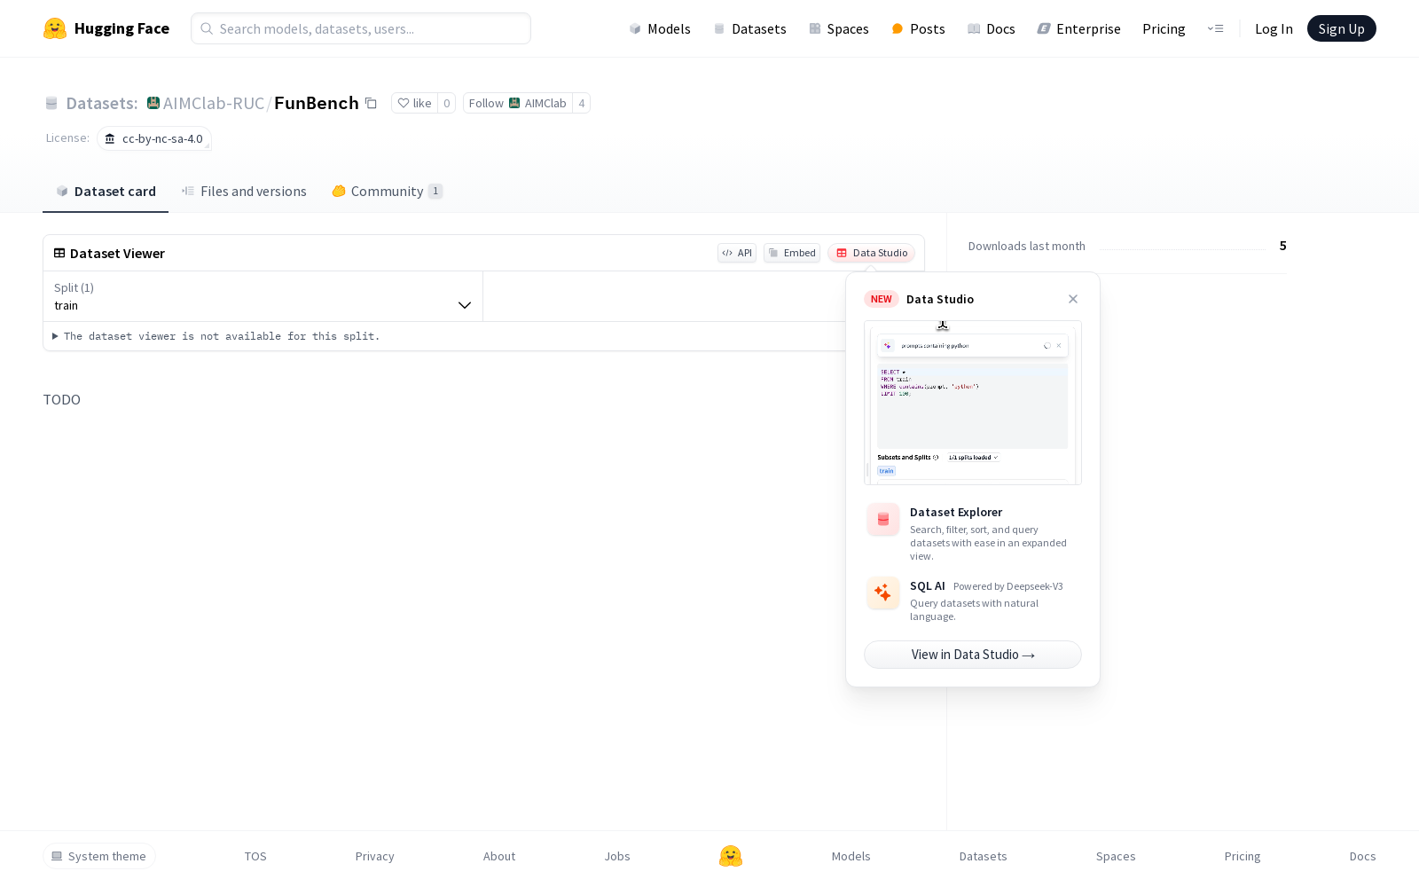Screen dimensions: 1419x887
Task: Close the Data Studio popup
Action: [x=1073, y=299]
